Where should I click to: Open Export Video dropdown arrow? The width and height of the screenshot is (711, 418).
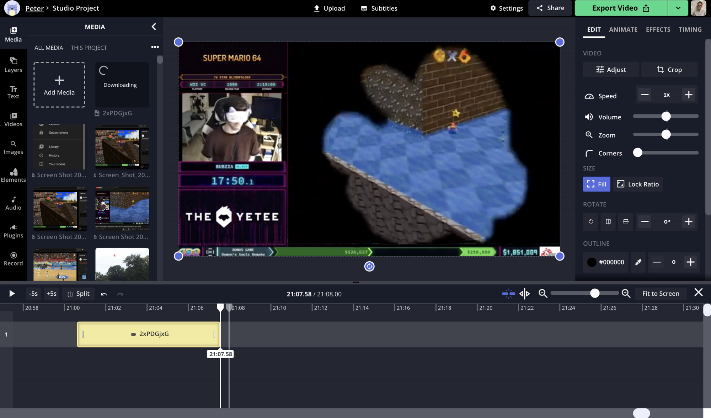678,8
